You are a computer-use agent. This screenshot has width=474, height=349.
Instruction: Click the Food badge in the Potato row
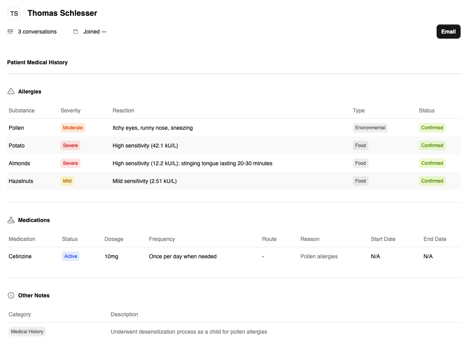(x=361, y=146)
